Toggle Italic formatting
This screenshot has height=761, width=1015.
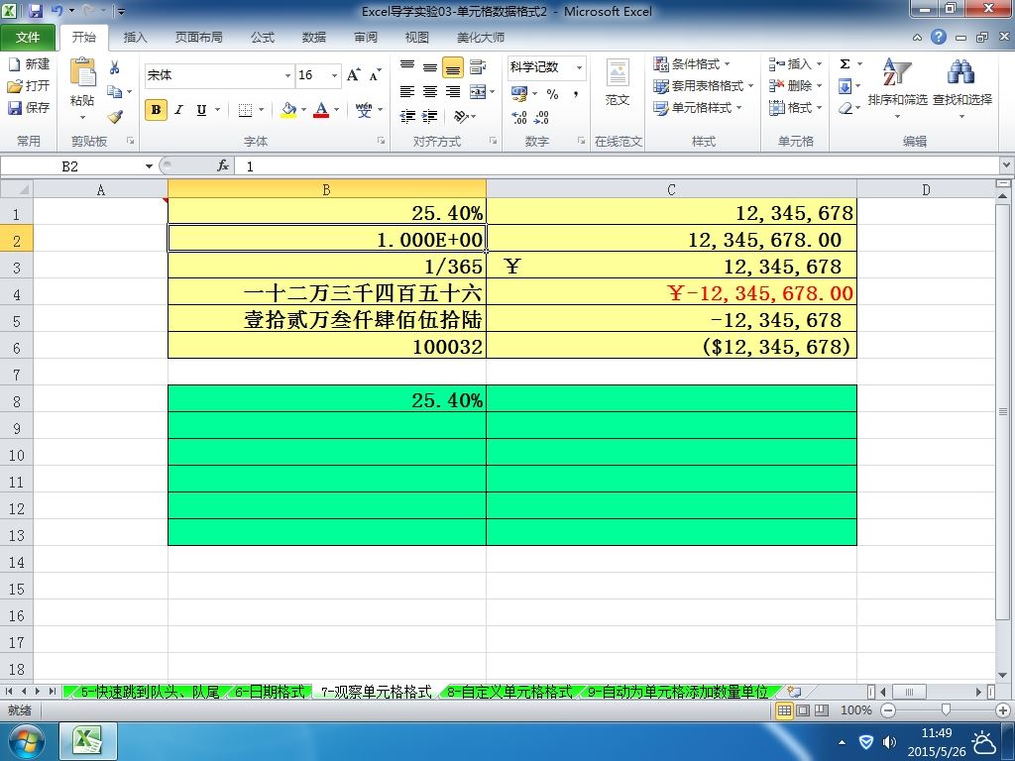pos(178,110)
